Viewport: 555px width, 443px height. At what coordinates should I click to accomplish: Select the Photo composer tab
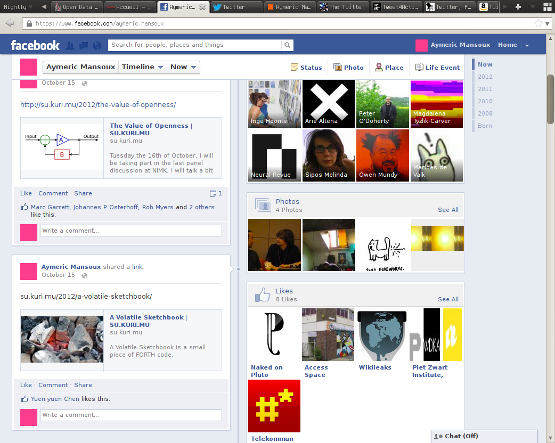348,68
